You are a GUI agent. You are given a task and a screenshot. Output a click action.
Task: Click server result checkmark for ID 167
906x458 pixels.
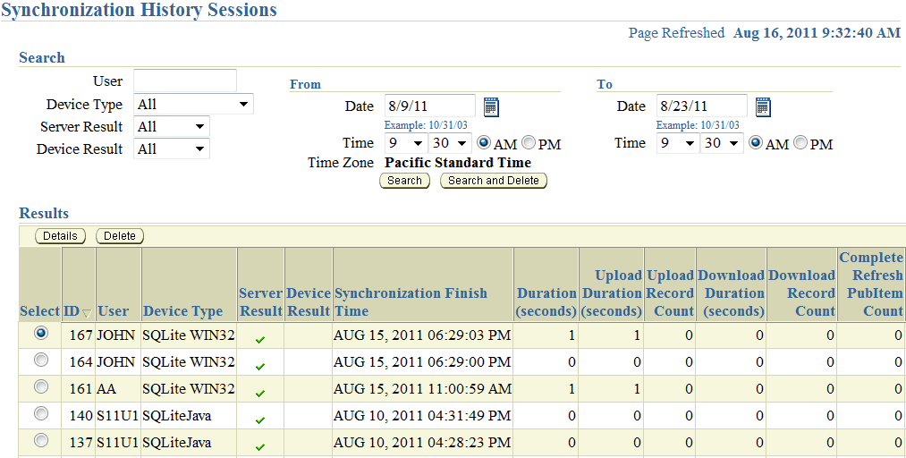[260, 340]
